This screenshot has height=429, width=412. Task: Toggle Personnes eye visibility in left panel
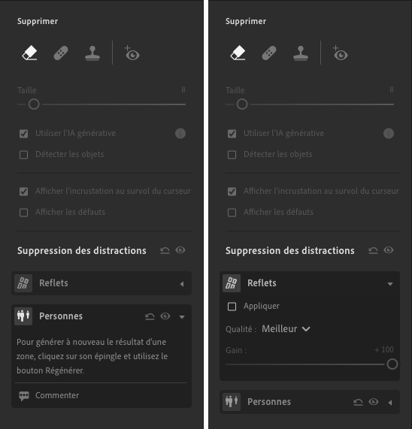(165, 316)
